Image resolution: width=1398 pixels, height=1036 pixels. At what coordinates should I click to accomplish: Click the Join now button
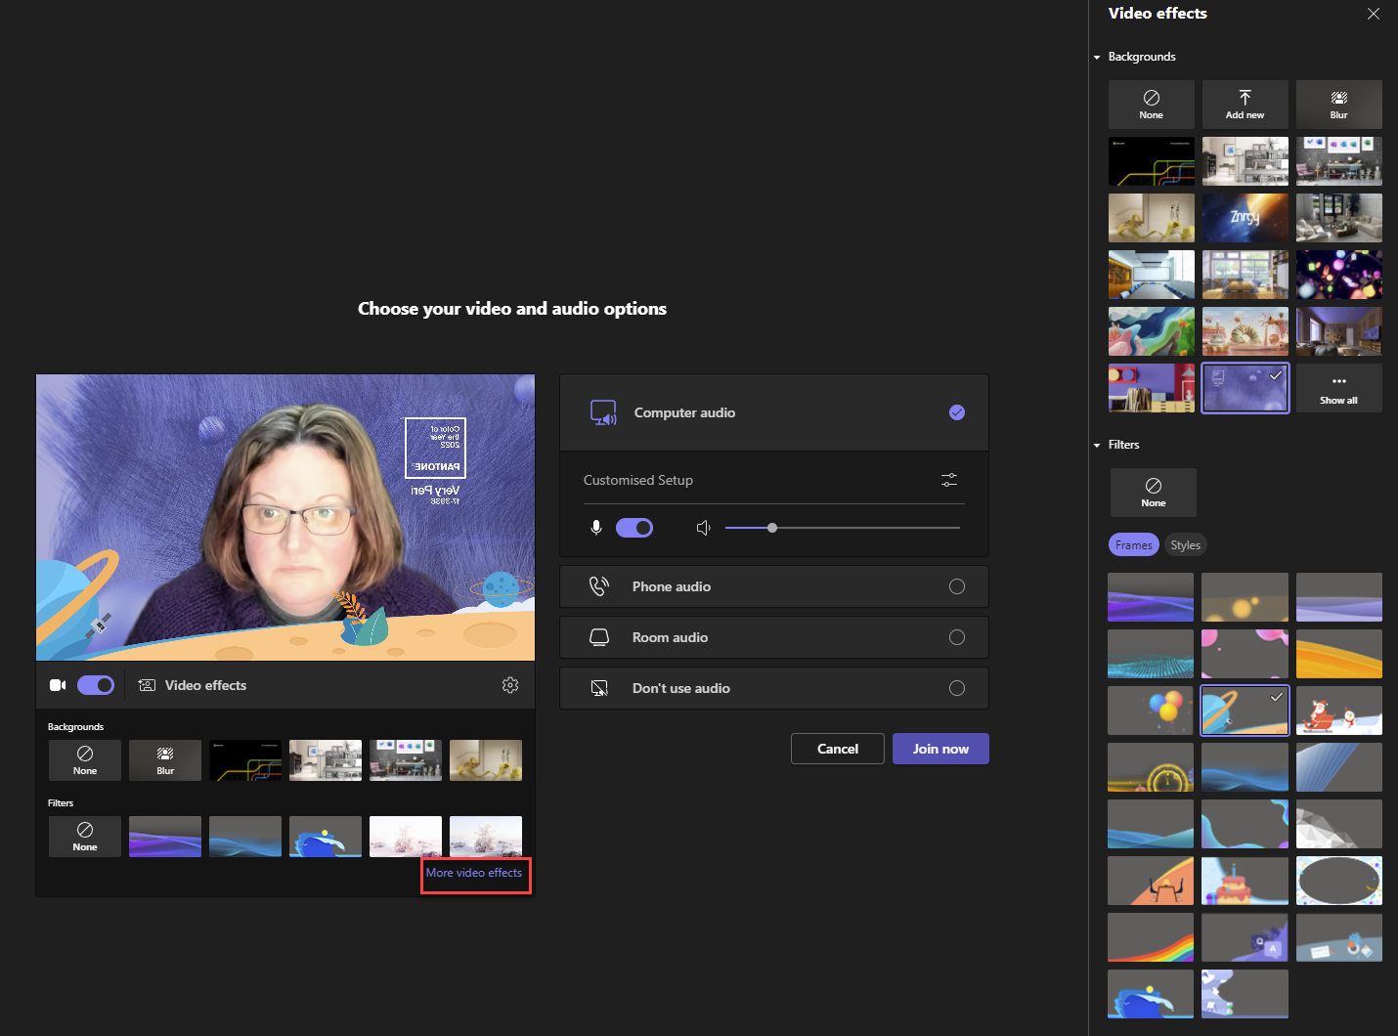(939, 749)
